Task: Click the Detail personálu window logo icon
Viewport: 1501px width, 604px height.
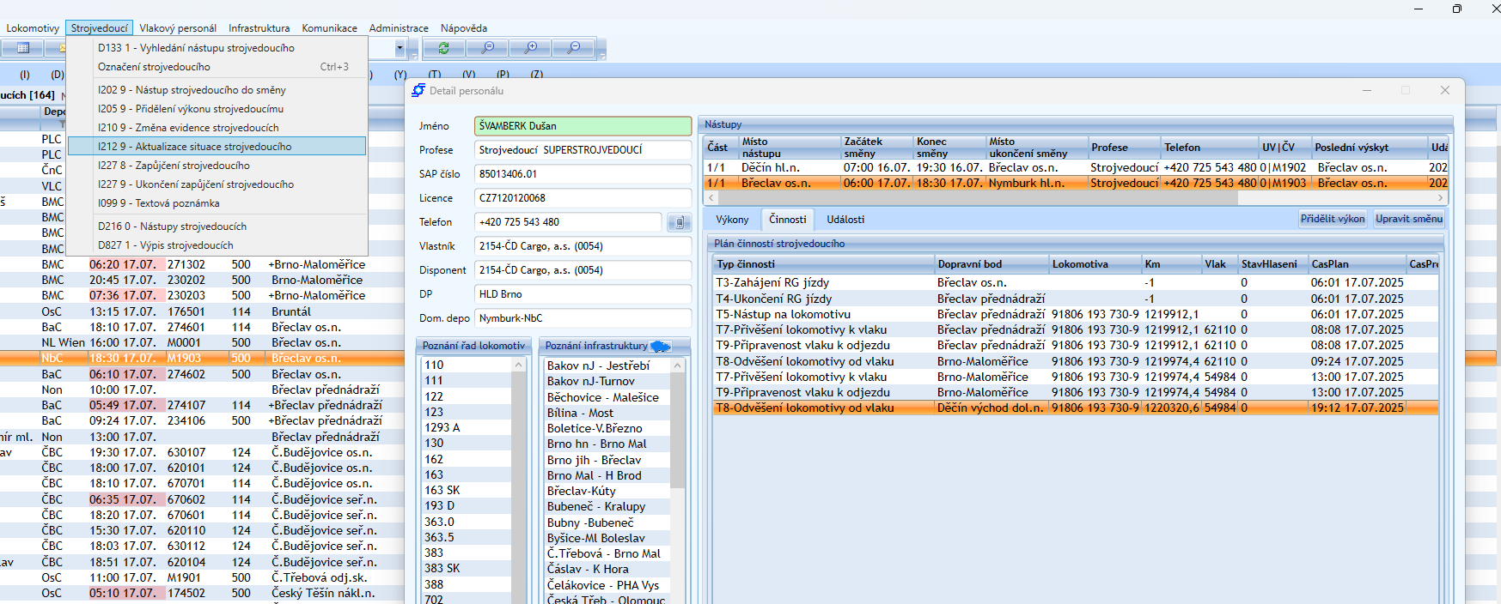Action: tap(418, 90)
